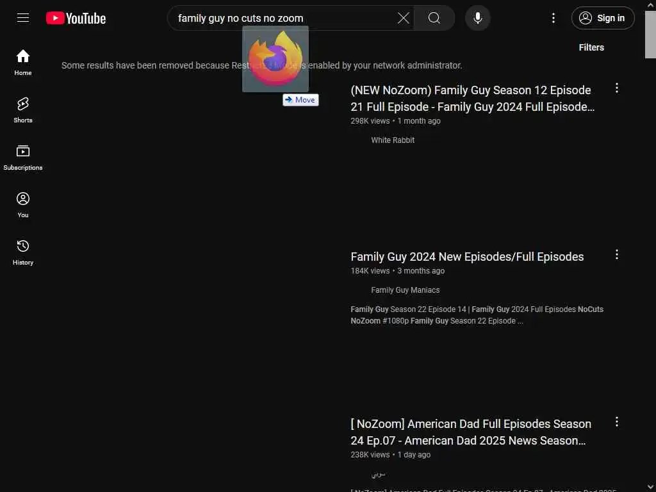Click the scrollbar down arrow

[650, 488]
